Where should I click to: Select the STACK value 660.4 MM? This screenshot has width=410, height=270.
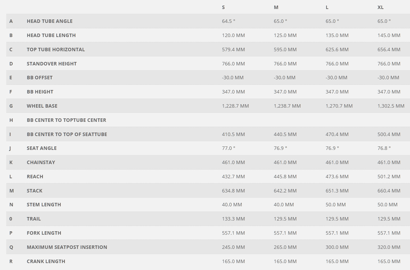[389, 191]
